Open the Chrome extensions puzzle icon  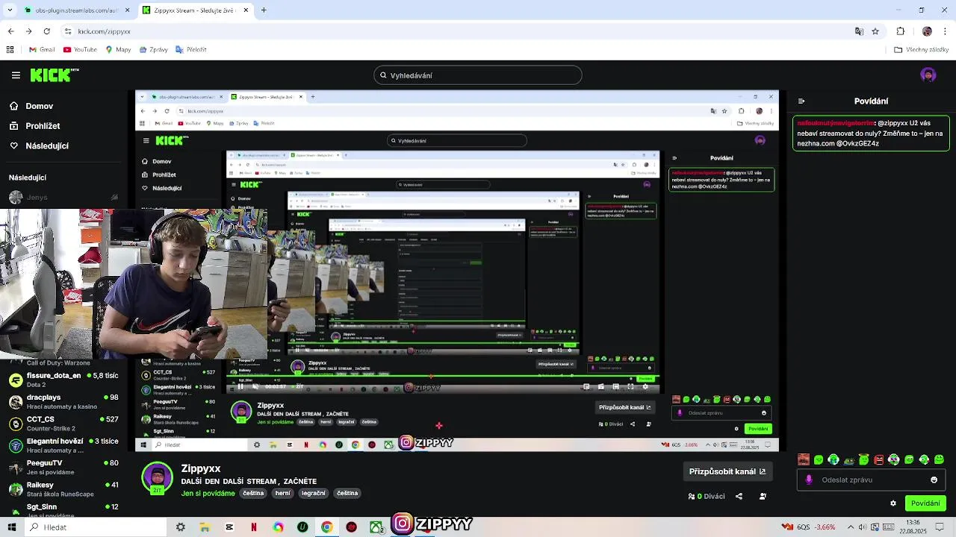point(901,31)
